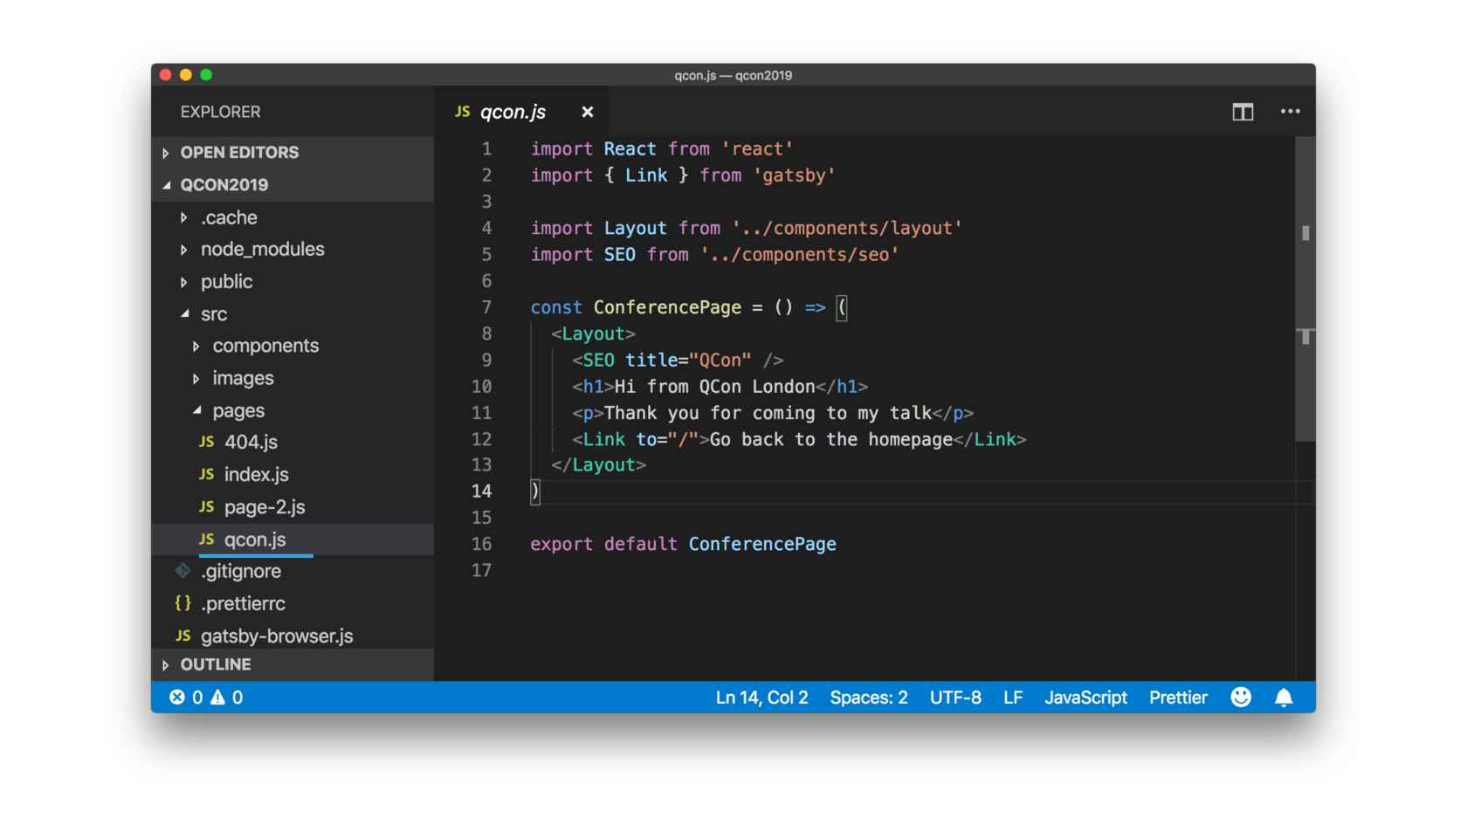Collapse the src folder
This screenshot has width=1467, height=825.
pos(184,313)
